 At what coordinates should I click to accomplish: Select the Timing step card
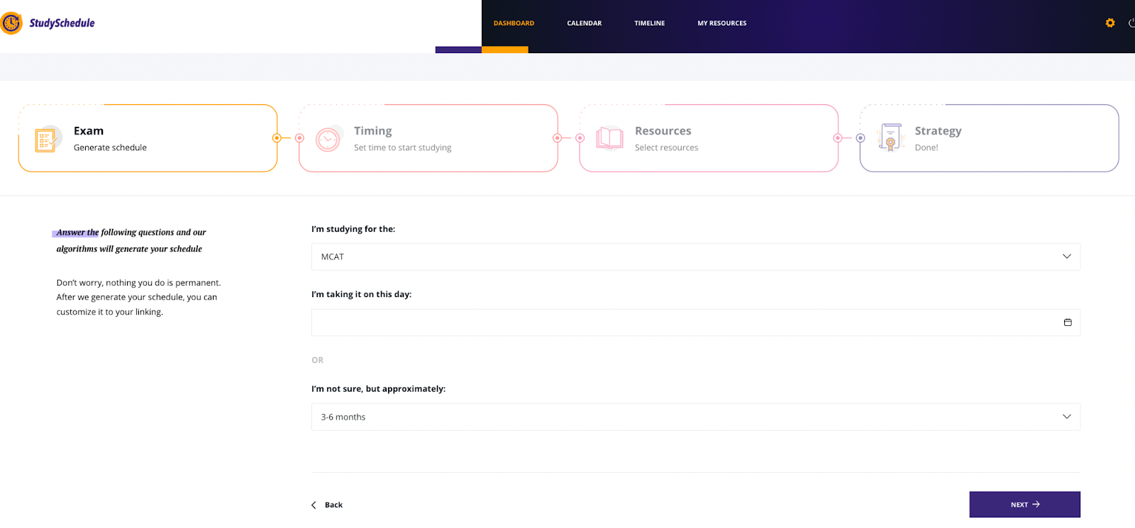[x=428, y=138]
